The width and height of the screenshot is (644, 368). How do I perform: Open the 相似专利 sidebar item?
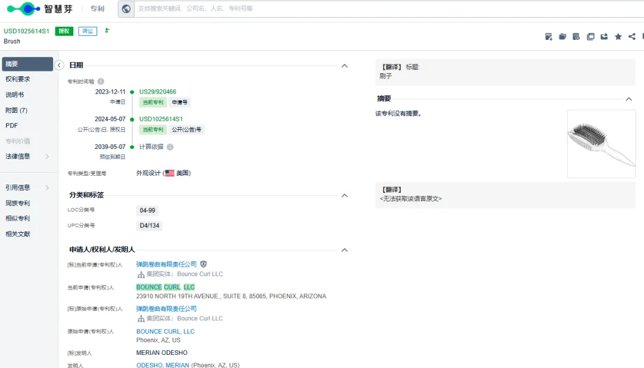click(18, 219)
